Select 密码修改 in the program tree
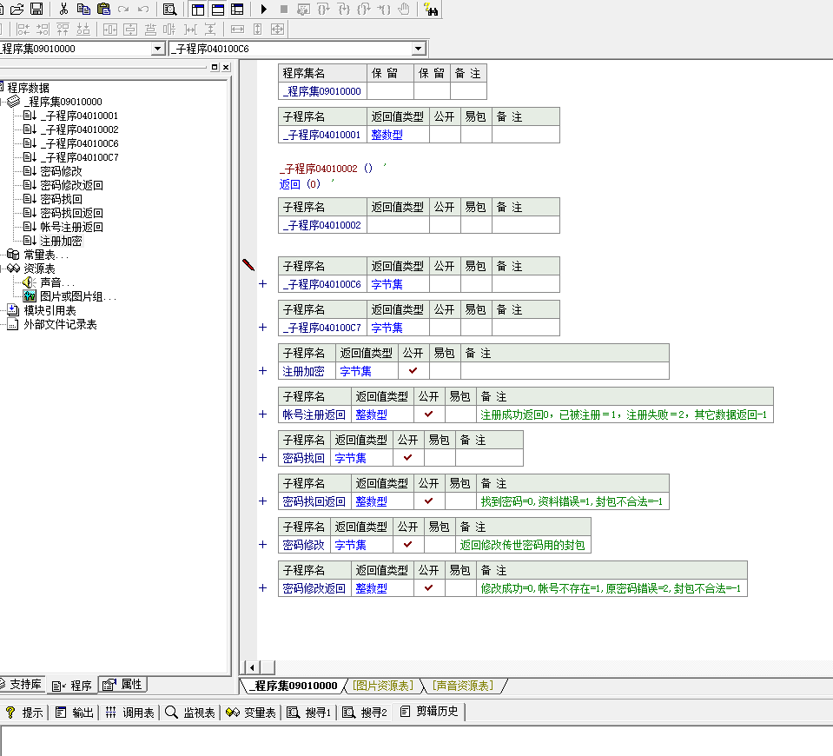 point(61,171)
